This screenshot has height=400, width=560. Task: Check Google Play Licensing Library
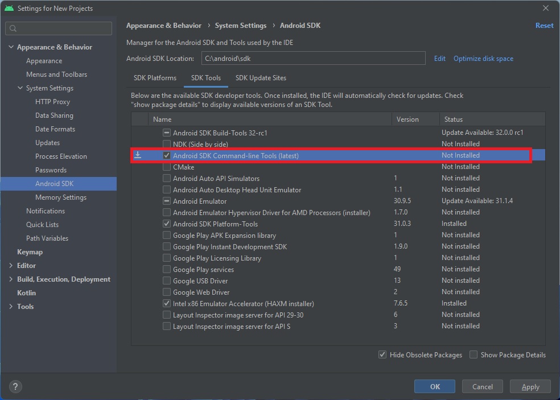[166, 258]
